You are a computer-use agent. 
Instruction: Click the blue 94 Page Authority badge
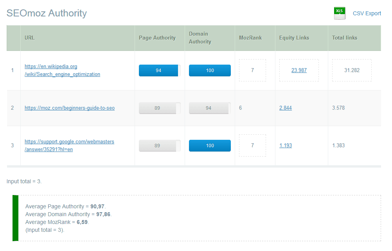158,70
